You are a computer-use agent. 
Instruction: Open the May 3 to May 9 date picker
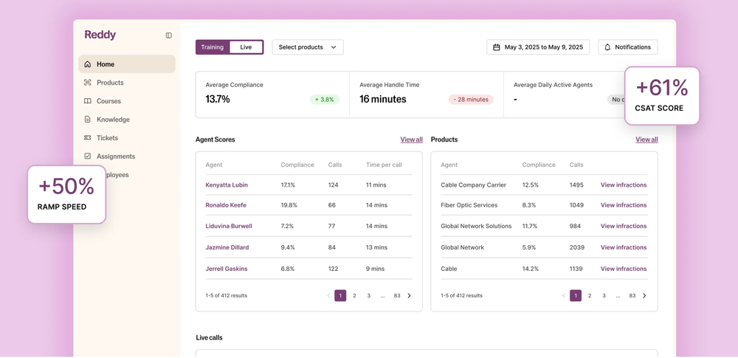coord(538,47)
